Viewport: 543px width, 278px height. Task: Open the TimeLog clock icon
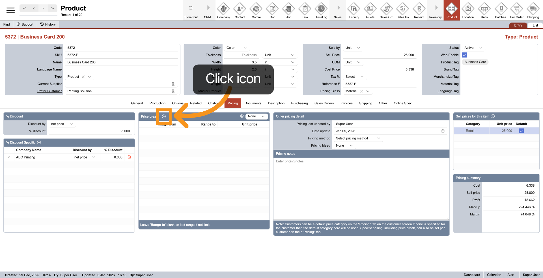point(321,9)
